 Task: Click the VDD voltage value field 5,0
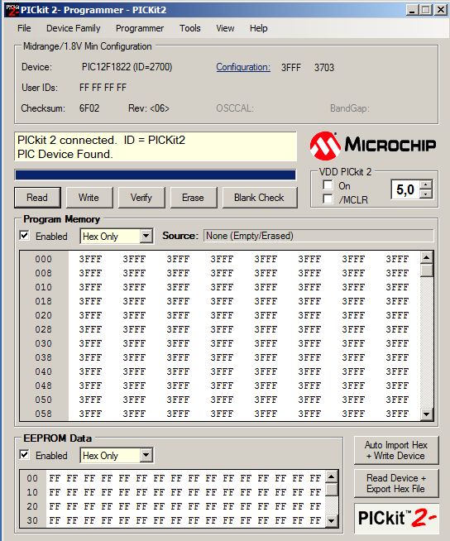click(405, 189)
